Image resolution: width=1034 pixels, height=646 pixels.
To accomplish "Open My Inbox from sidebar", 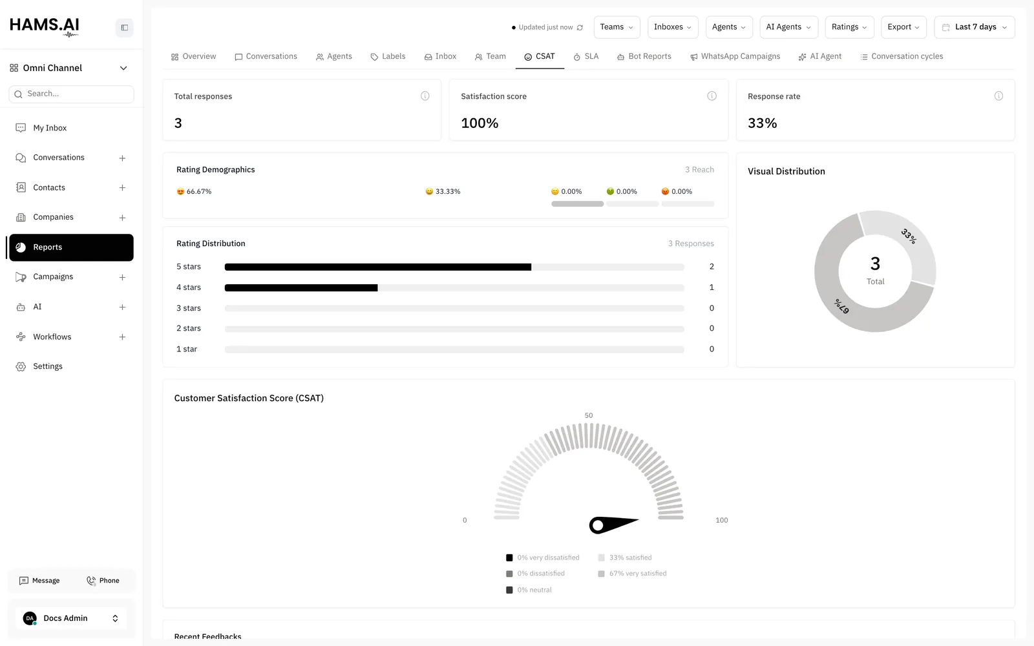I will coord(71,128).
